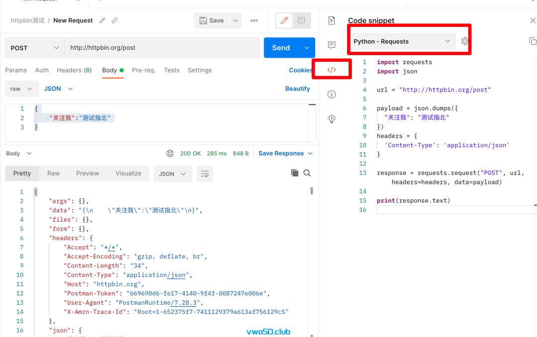Click the "Accept-Encoding" response header line
The height and width of the screenshot is (337, 537).
[x=135, y=256]
